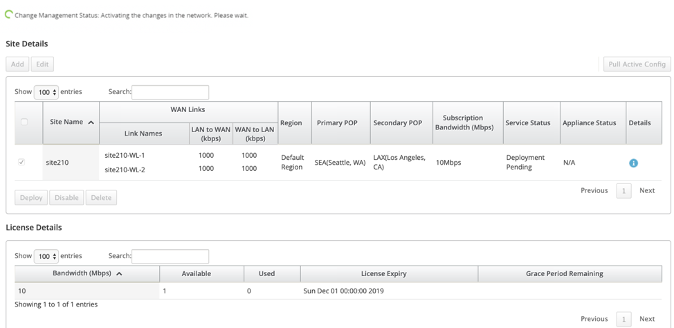Click the Details column header
674x328 pixels.
644,123
